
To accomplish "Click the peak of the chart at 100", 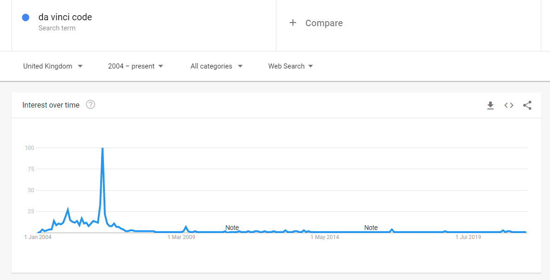I will (103, 149).
